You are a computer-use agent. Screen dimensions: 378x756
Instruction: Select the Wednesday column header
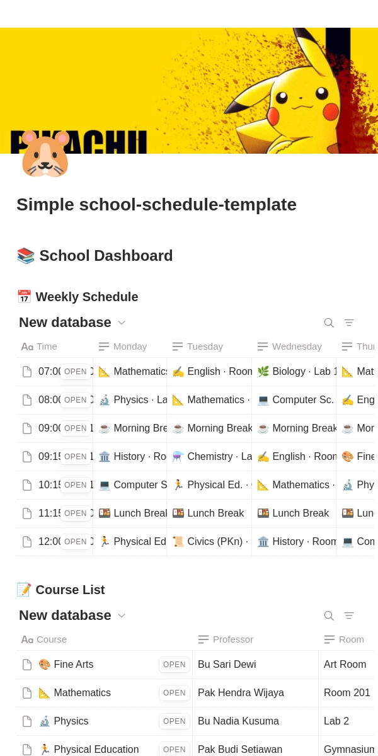[294, 346]
